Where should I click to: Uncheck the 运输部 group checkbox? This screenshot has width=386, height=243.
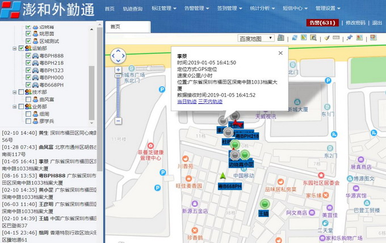(x=21, y=48)
